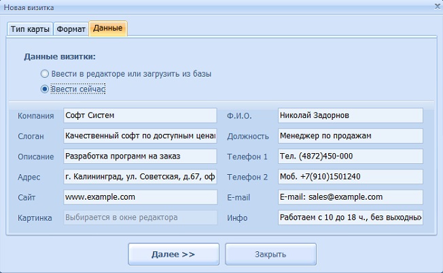Focus the Должность input field
The image size is (443, 273).
pyautogui.click(x=351, y=135)
